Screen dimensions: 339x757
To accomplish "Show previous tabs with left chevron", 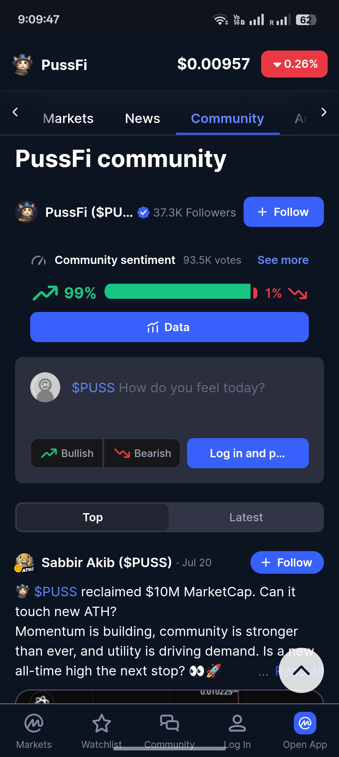I will point(15,112).
